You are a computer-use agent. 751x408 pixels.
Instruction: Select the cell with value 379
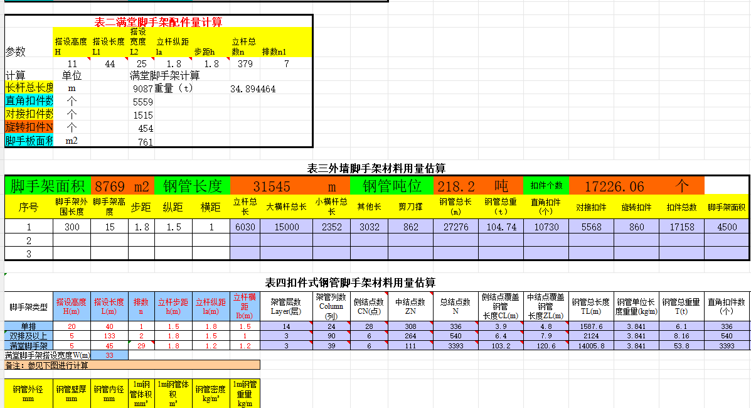(245, 64)
